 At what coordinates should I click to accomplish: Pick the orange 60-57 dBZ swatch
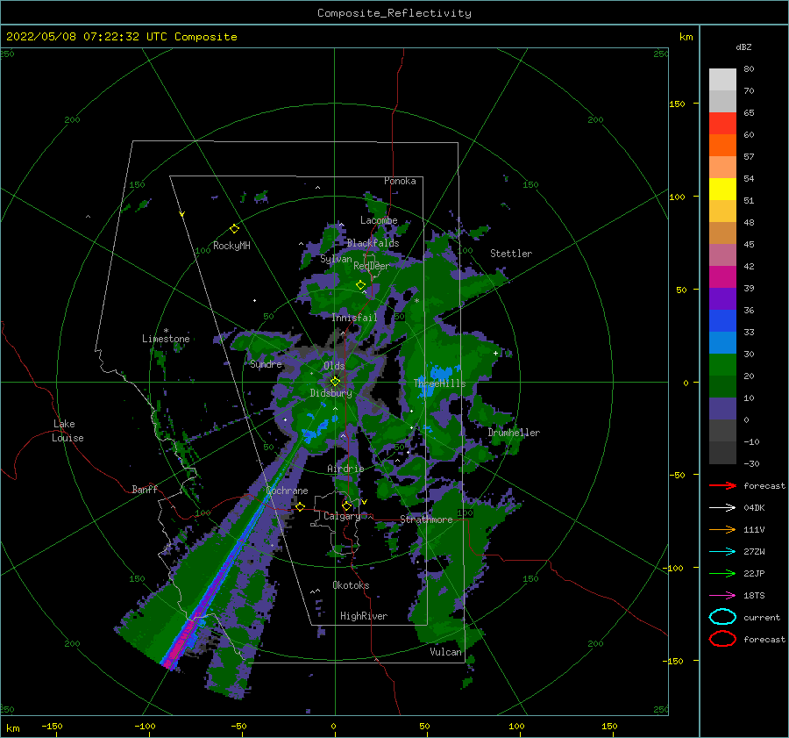click(722, 146)
